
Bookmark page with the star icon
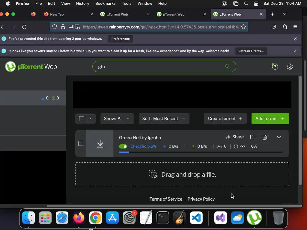243,27
